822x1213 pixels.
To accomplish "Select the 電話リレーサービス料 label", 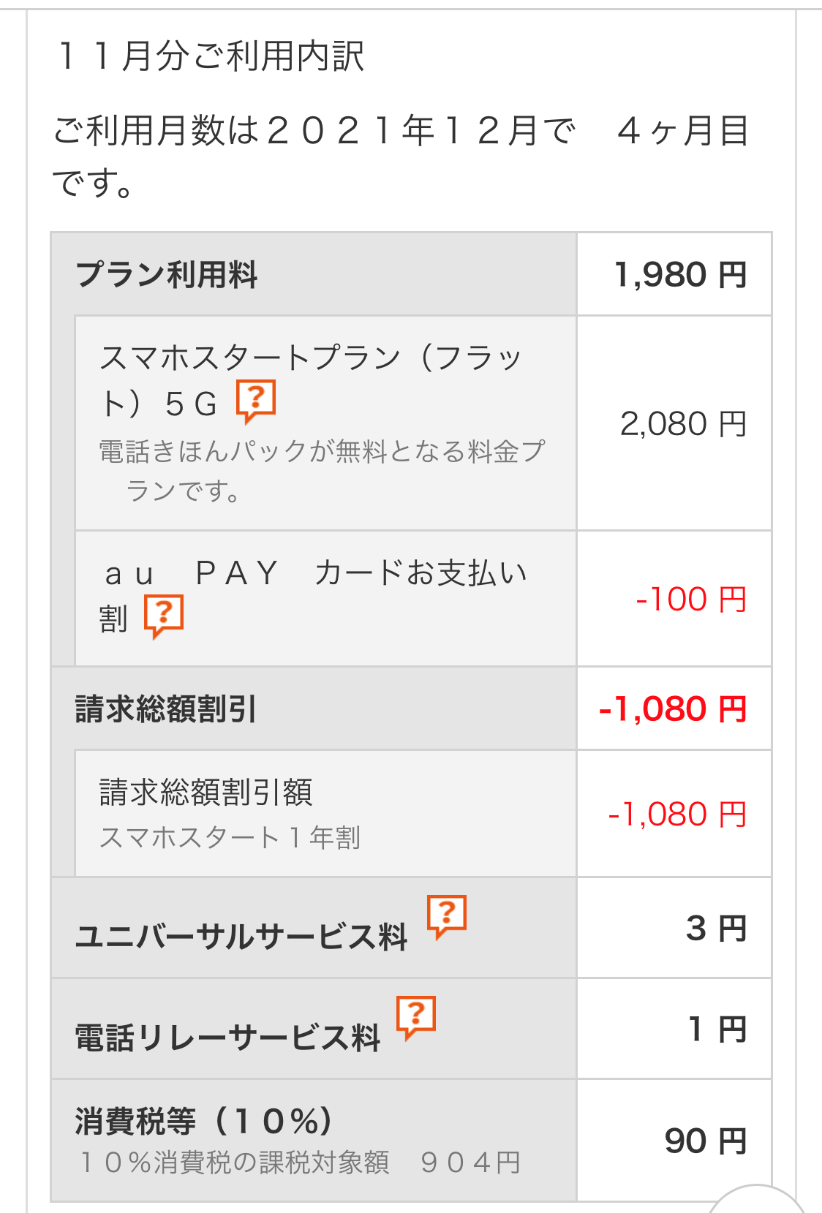I will (x=227, y=1038).
